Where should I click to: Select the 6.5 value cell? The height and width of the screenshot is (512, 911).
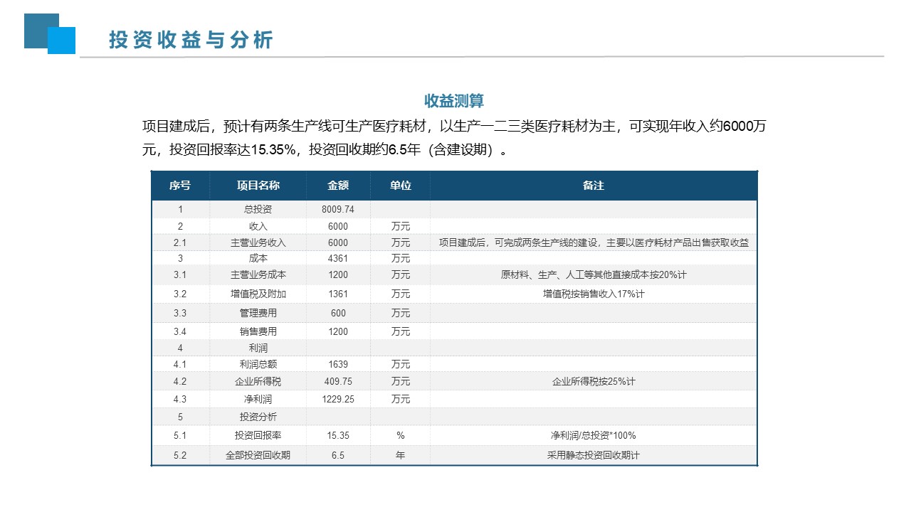coord(338,455)
